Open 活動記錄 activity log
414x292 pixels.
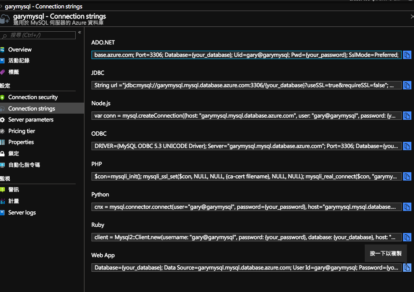(19, 60)
